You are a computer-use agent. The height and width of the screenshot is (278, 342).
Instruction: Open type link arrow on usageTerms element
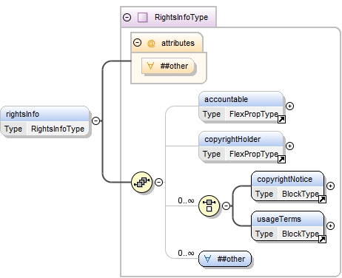[x=322, y=239]
